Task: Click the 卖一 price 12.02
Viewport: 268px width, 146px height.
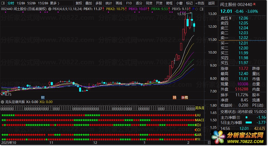Action: (243, 38)
